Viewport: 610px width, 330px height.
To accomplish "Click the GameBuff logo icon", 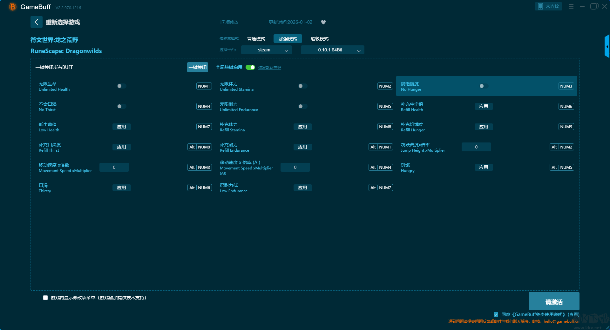I will (13, 7).
